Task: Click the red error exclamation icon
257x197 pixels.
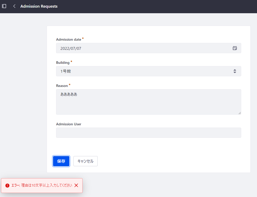Action: click(x=7, y=185)
